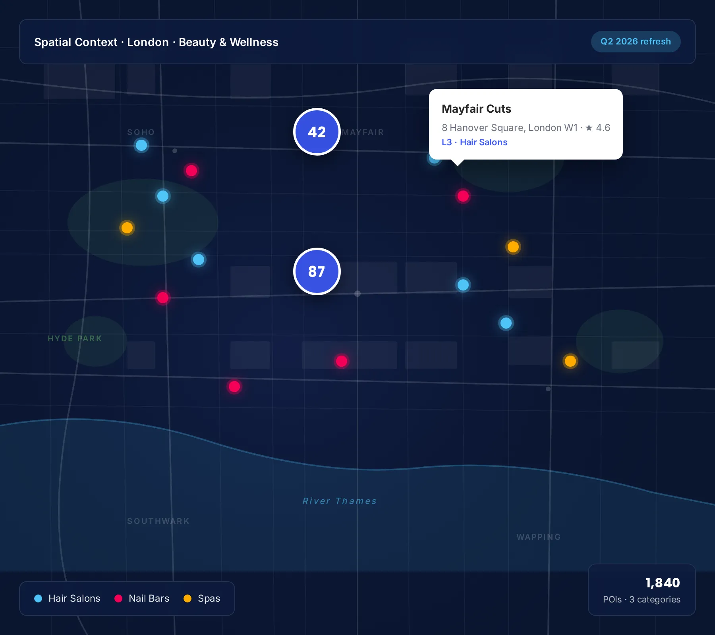715x635 pixels.
Task: Toggle Nail Bars in the legend
Action: (142, 598)
